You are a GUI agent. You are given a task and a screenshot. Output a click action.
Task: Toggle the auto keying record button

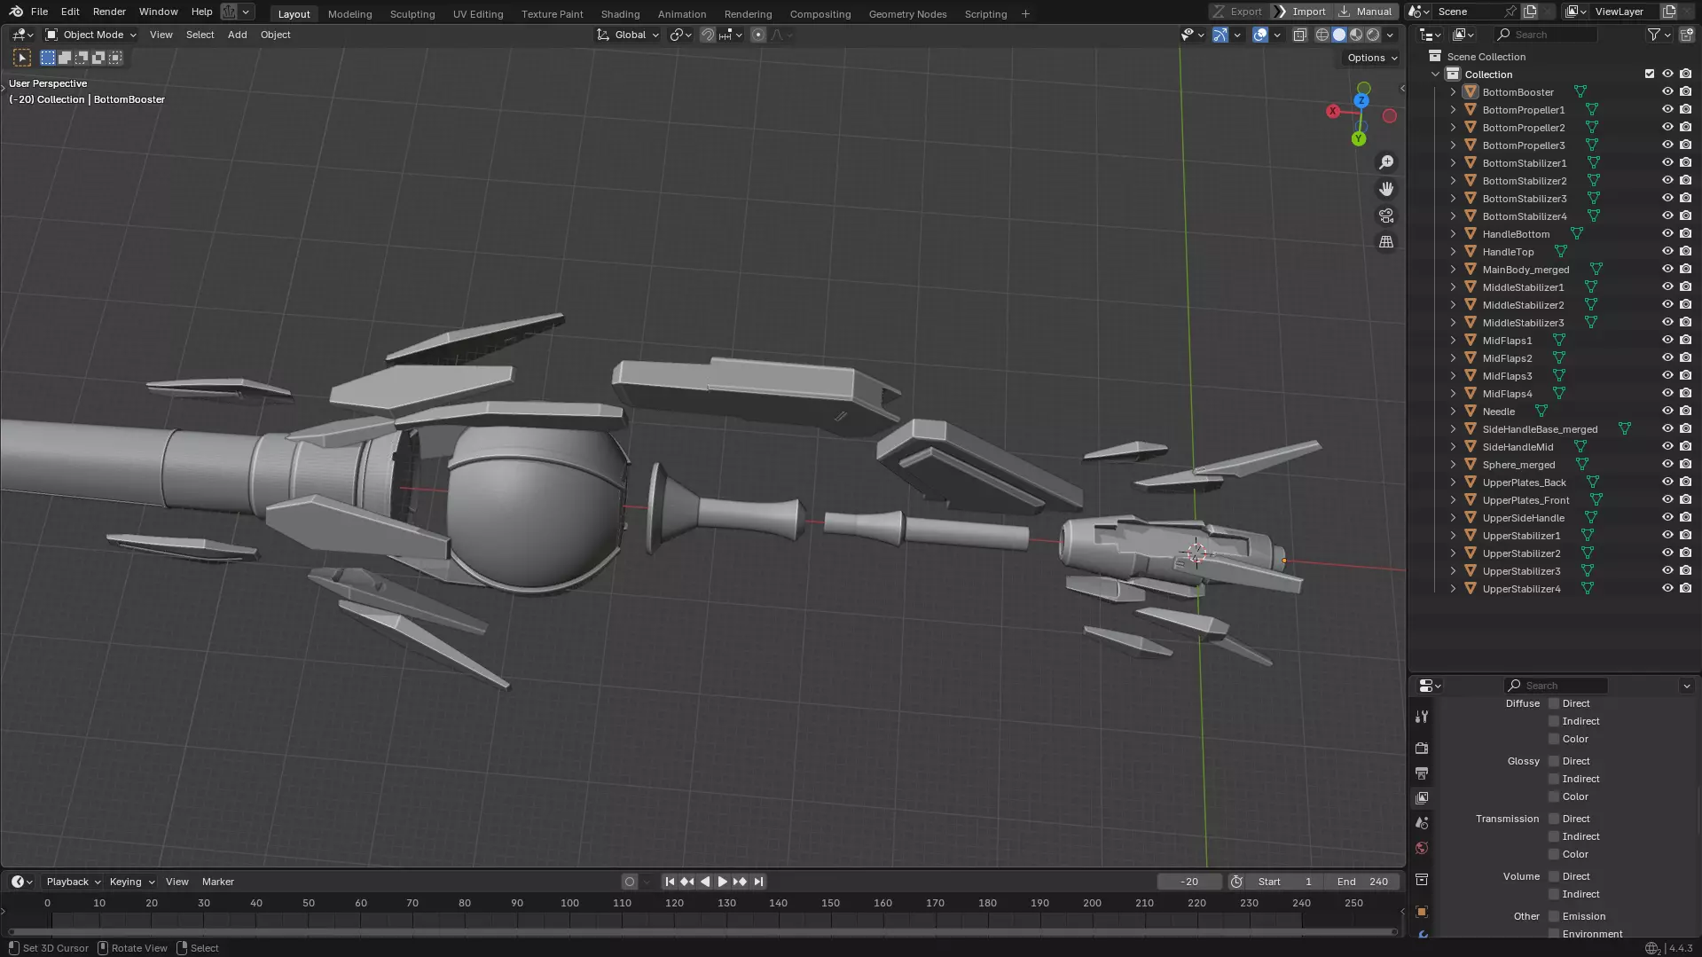point(630,882)
